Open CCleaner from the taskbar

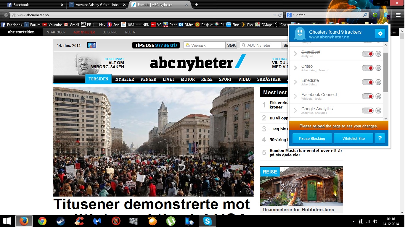pos(79,221)
